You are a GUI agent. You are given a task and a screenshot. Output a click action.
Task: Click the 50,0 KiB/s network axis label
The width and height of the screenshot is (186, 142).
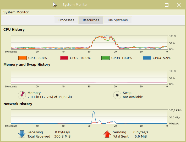tap(175, 118)
